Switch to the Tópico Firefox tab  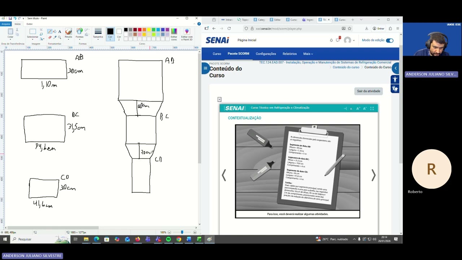click(243, 19)
